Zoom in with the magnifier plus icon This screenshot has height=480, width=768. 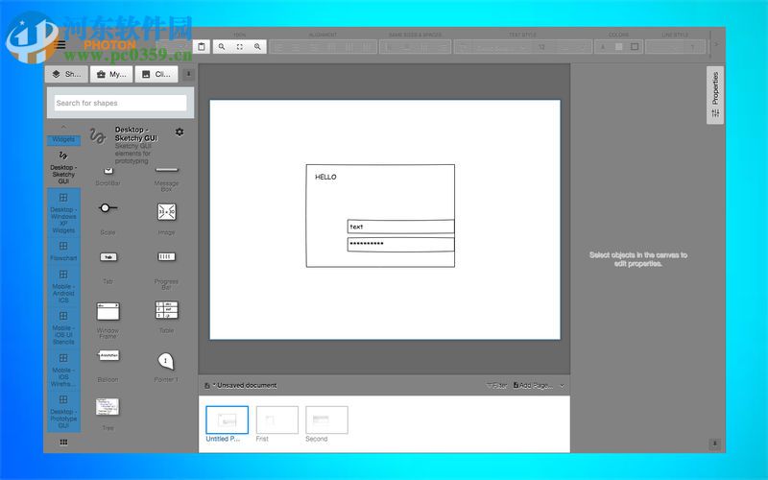tap(257, 46)
